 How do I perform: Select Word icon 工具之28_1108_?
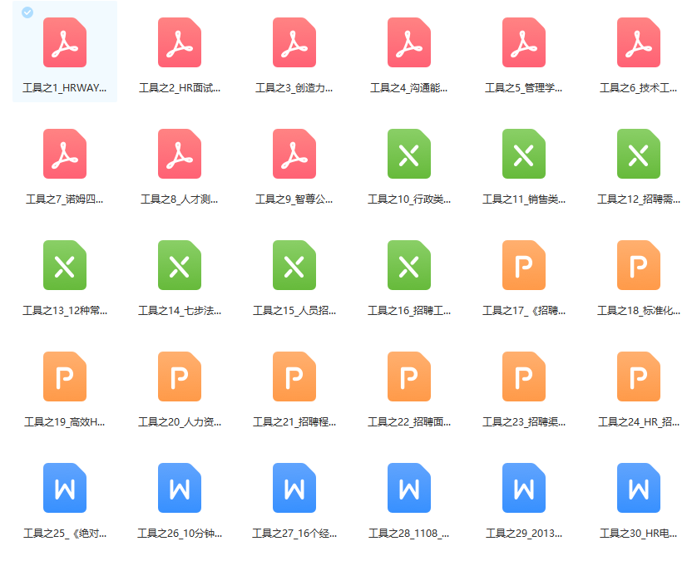[x=409, y=487]
